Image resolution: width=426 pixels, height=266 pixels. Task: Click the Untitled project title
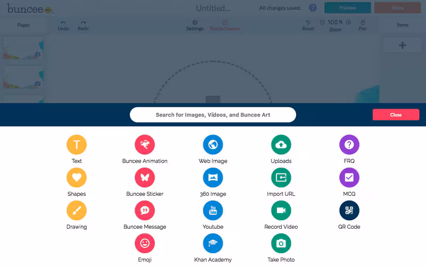point(213,9)
